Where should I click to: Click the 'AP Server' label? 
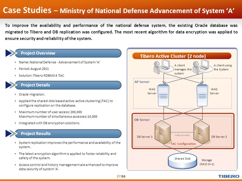point(142,82)
